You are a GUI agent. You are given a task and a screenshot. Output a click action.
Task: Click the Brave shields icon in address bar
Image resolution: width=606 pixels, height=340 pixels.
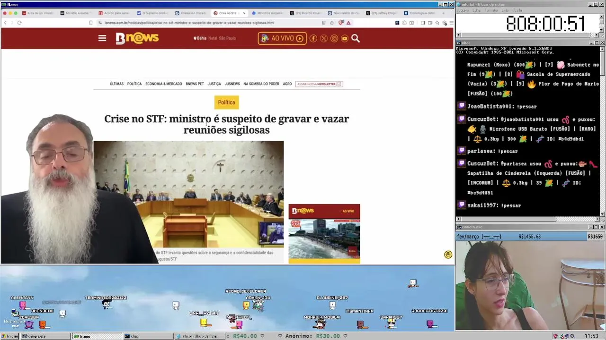click(341, 23)
